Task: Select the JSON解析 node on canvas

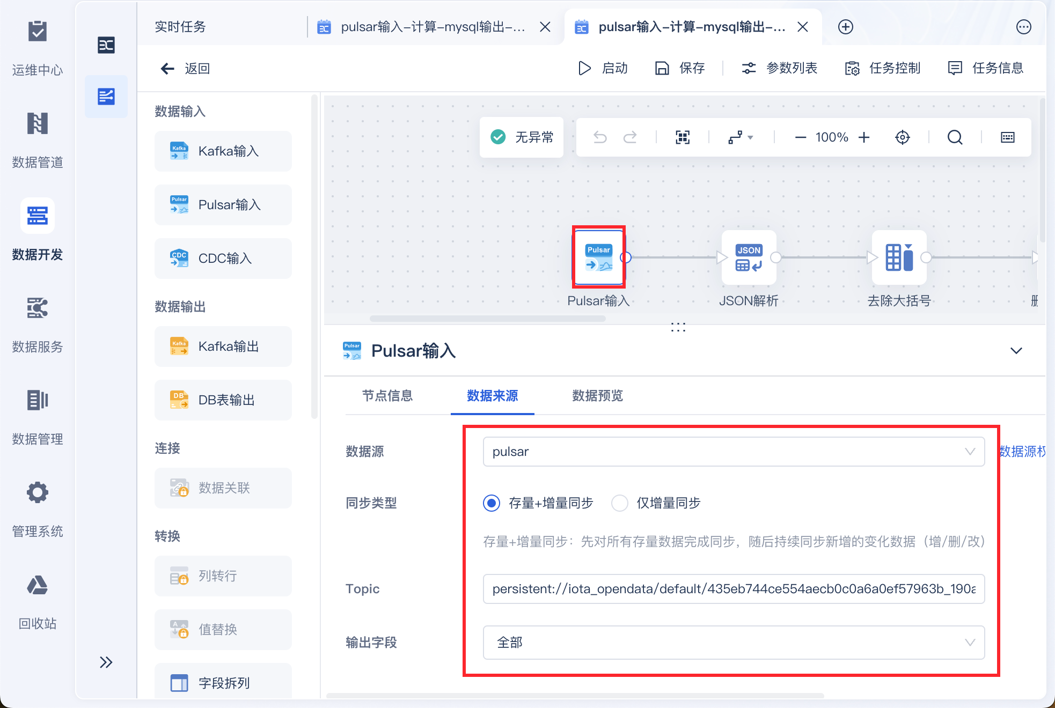Action: [x=749, y=258]
